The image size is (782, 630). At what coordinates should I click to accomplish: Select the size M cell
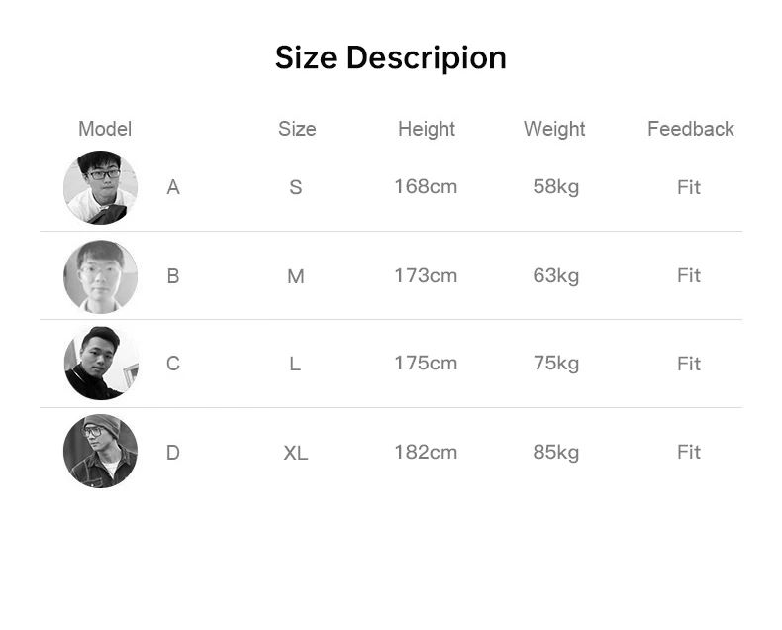296,276
